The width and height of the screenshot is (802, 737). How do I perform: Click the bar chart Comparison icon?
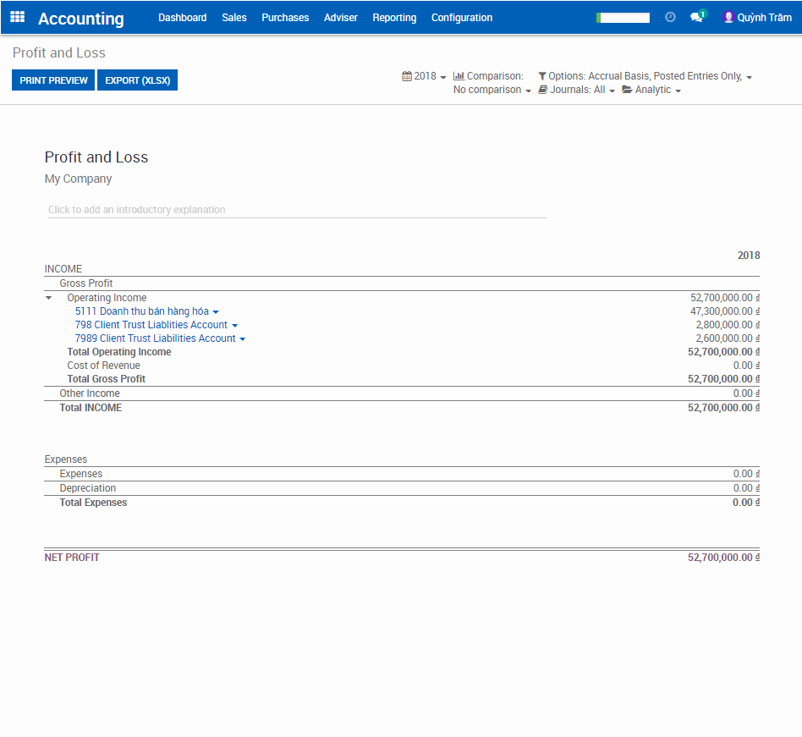point(459,76)
